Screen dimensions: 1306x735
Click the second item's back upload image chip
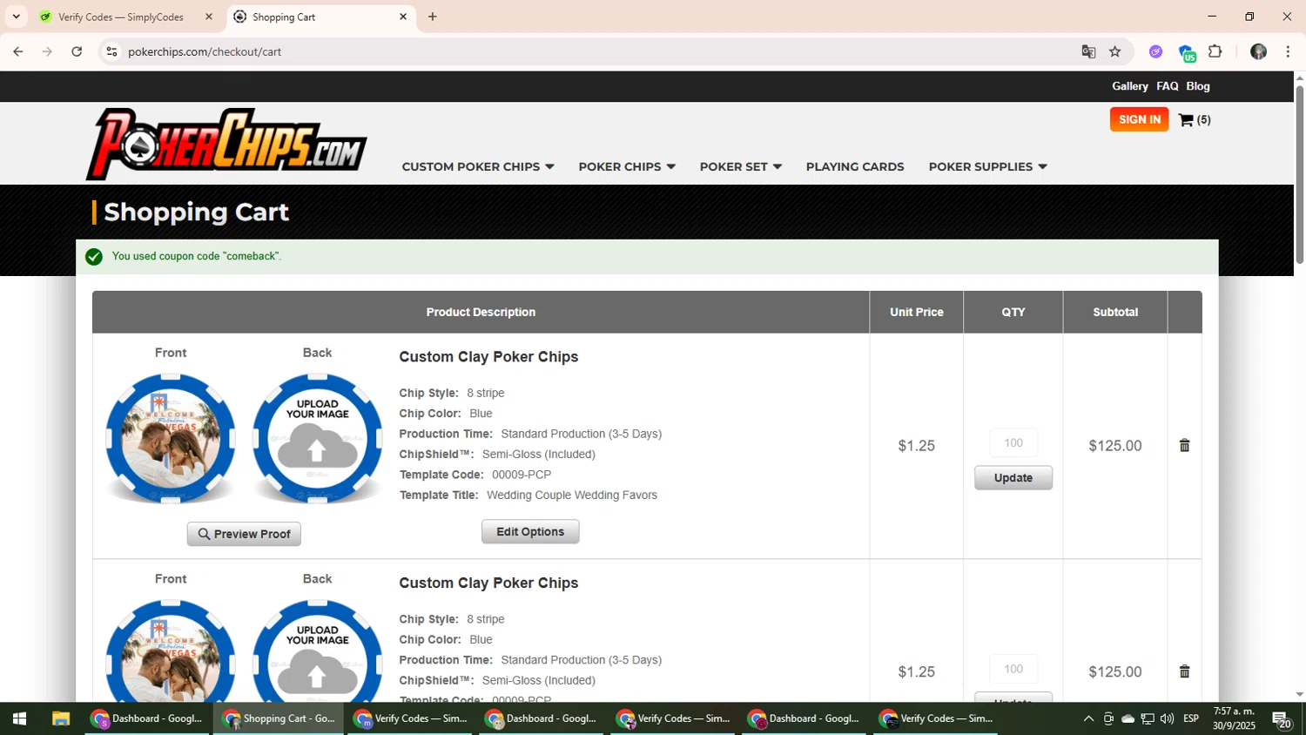(317, 651)
